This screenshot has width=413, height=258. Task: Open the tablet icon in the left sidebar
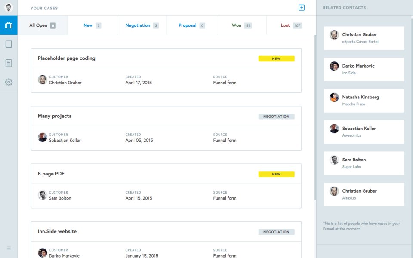9,43
